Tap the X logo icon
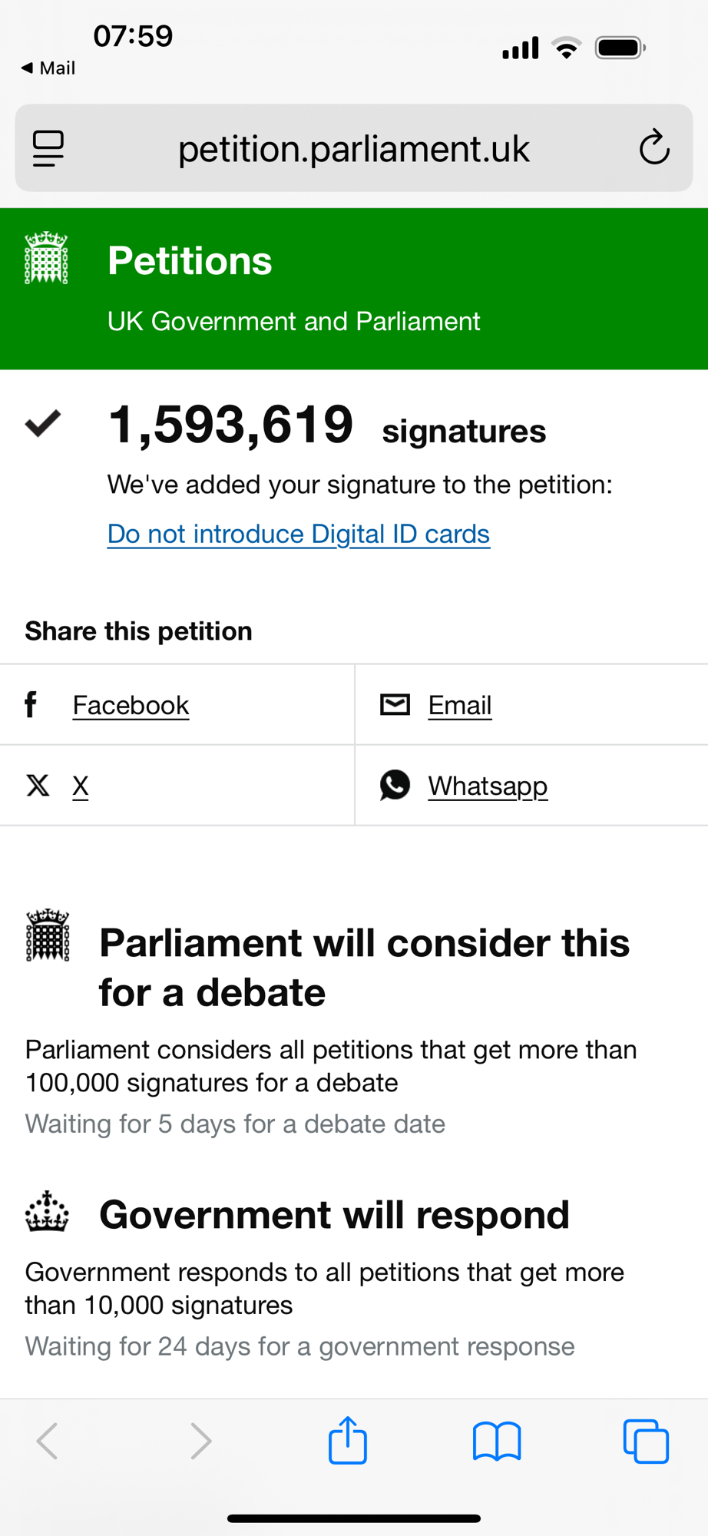The image size is (708, 1536). coord(38,786)
